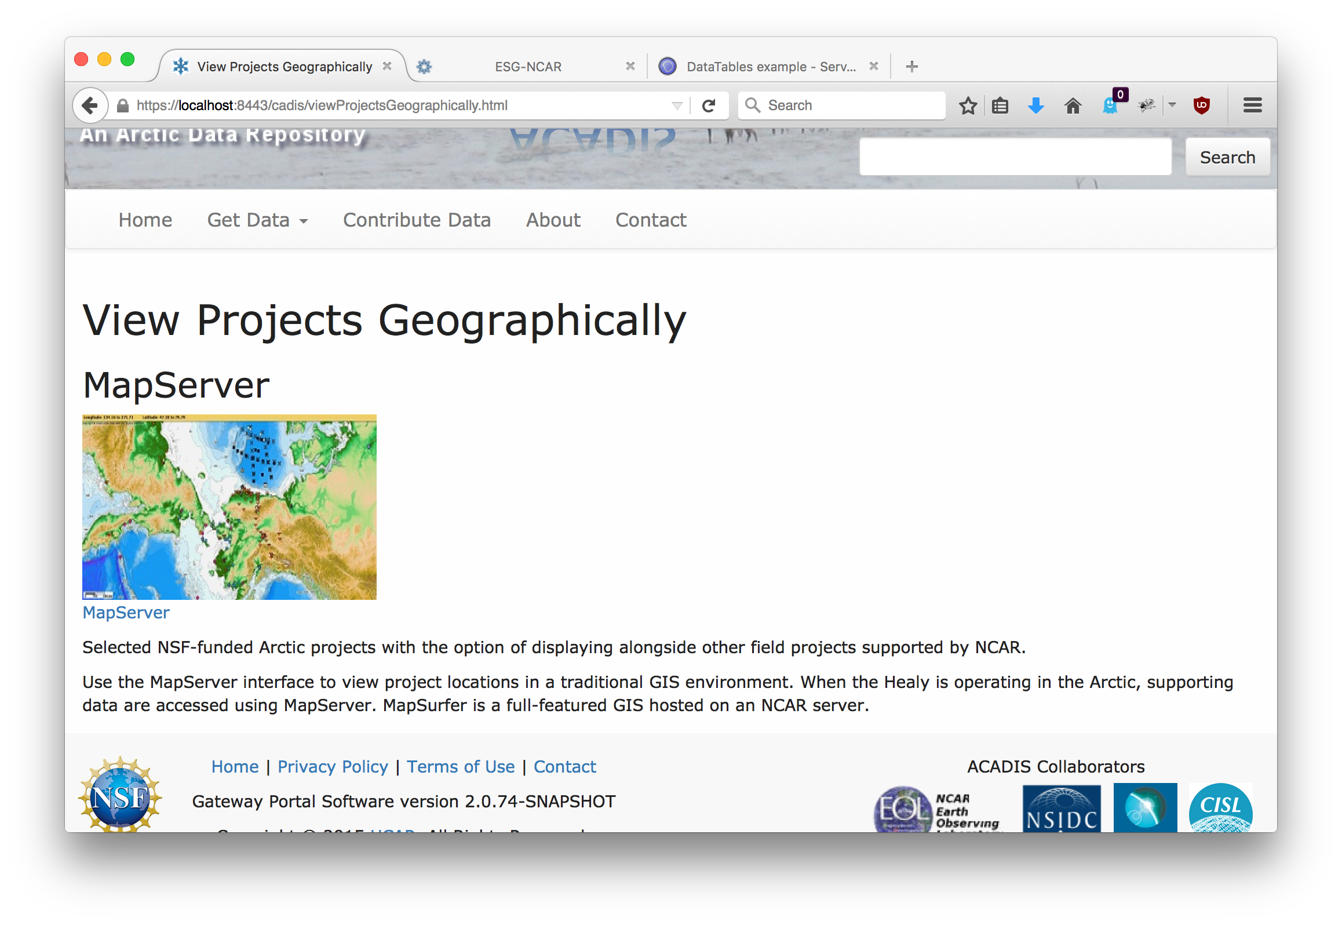
Task: Open dropdown arrow next to bug extension
Action: coord(1172,105)
